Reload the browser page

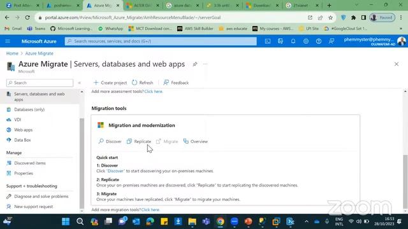click(27, 17)
